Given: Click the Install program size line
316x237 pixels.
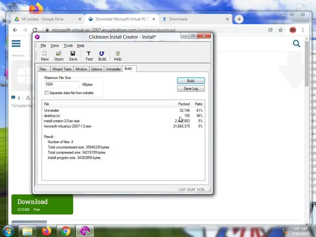Looking at the screenshot, I should pos(74,158).
